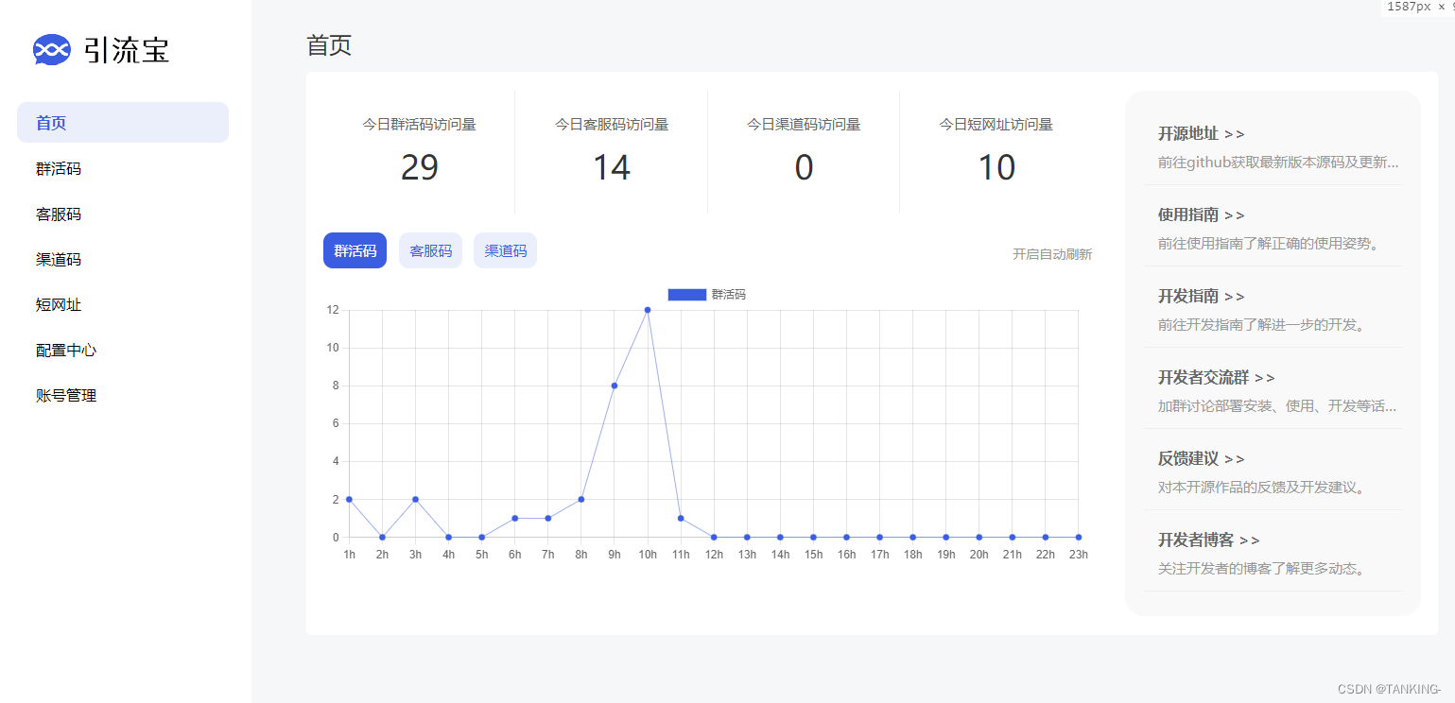Navigate to 短网址 in sidebar
Image resolution: width=1455 pixels, height=703 pixels.
pos(123,304)
